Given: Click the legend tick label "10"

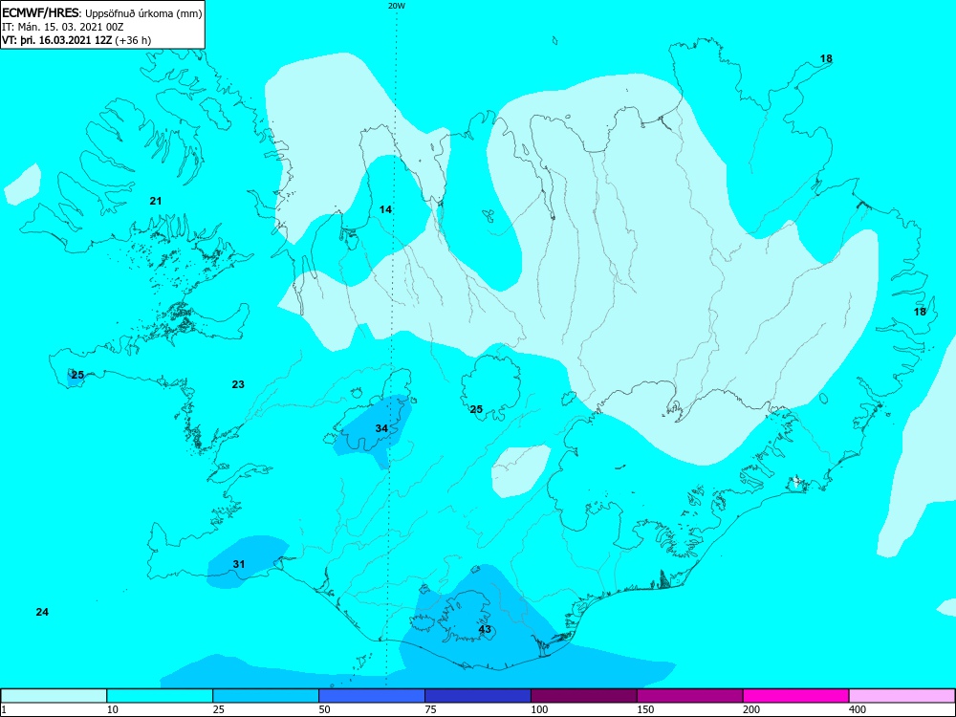Looking at the screenshot, I should click(114, 709).
